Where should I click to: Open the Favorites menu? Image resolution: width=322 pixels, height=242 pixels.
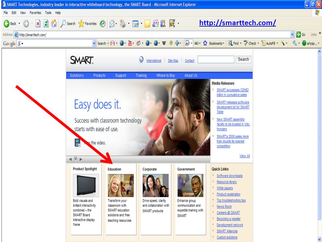coord(35,13)
